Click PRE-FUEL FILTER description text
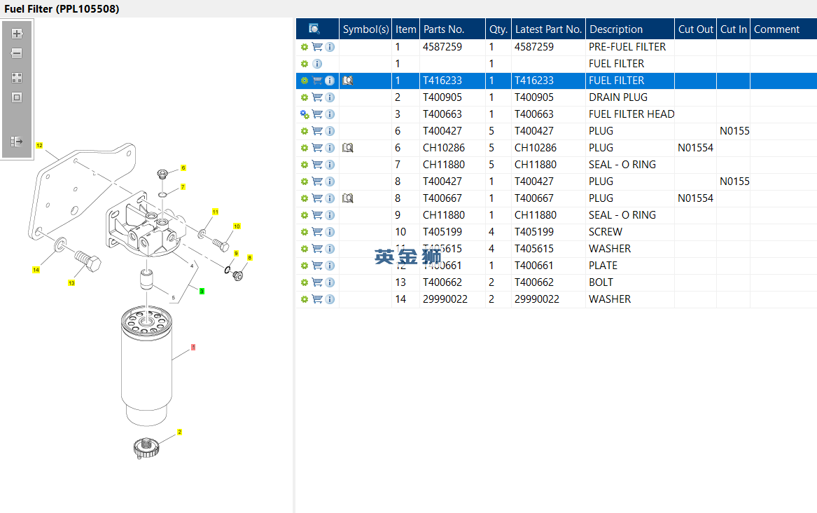Image resolution: width=817 pixels, height=513 pixels. [627, 47]
